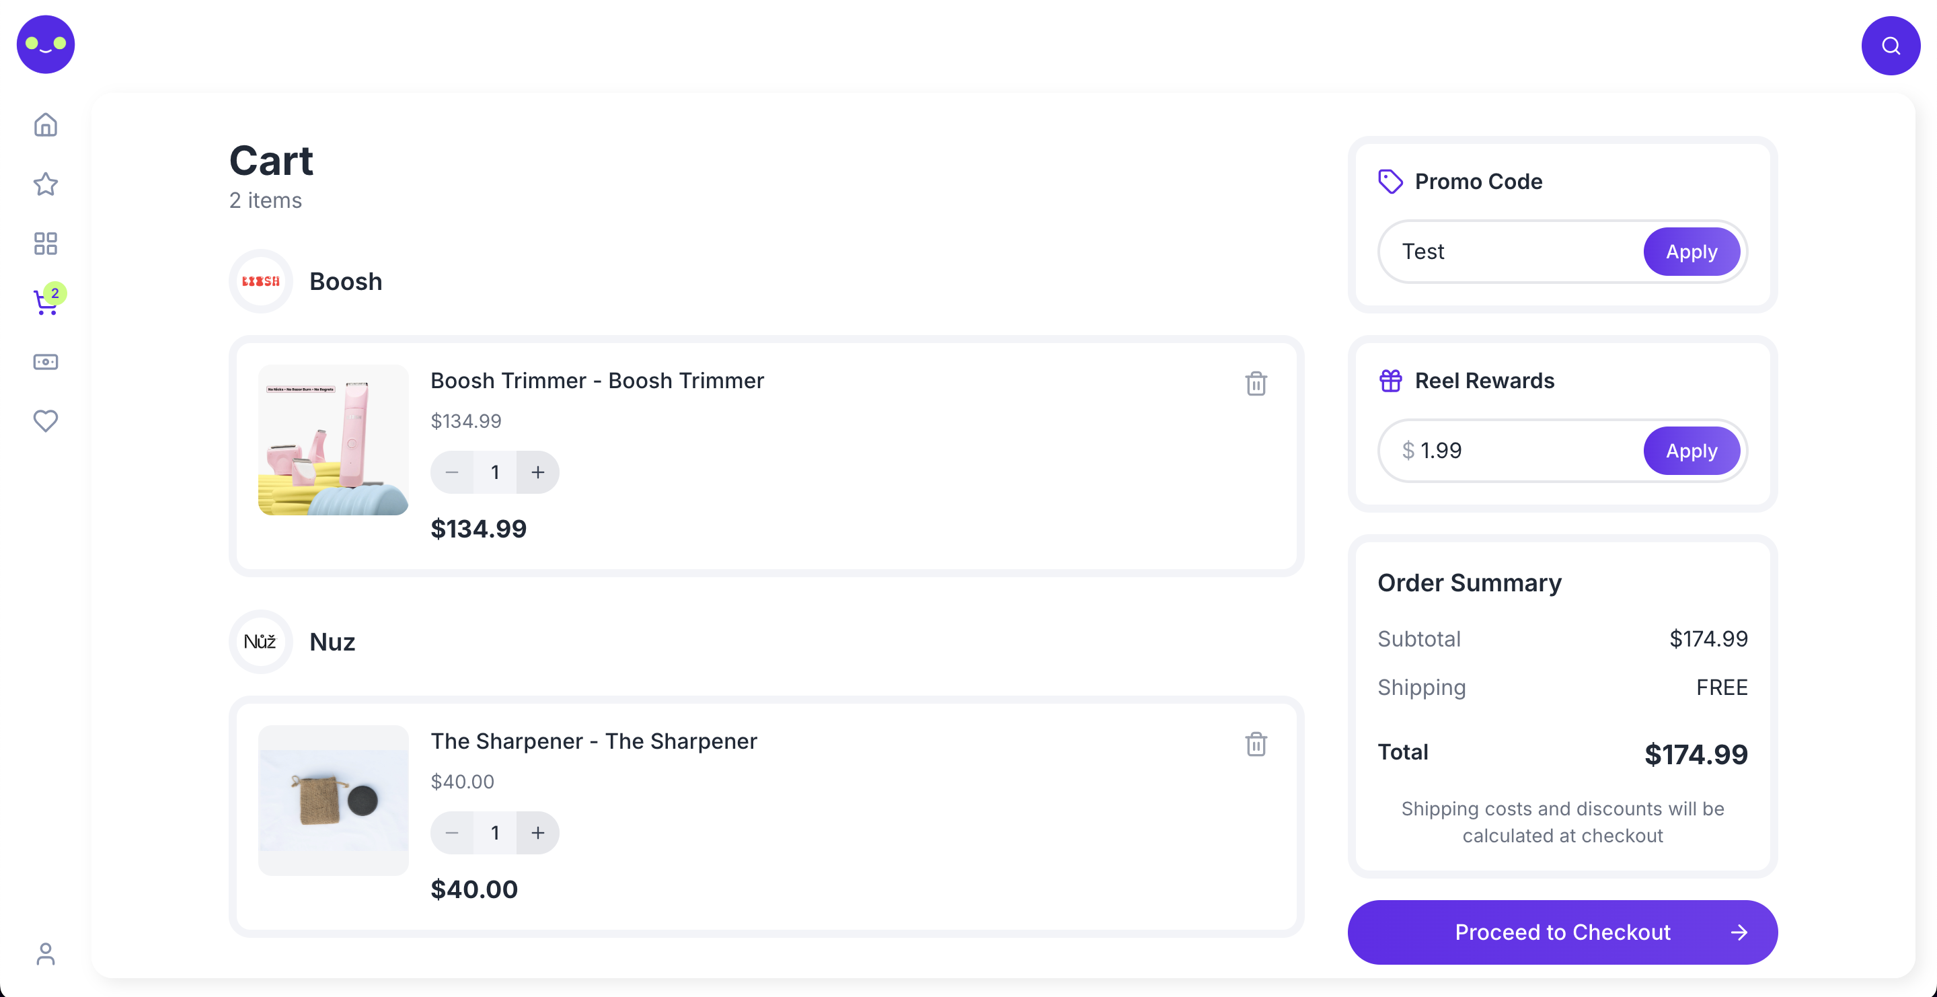This screenshot has height=997, width=1937.
Task: Increase Boosh Trimmer quantity
Action: point(537,472)
